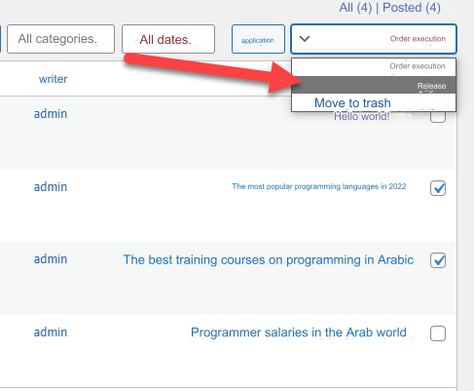This screenshot has height=391, width=474.
Task: Filter by All (4) posts link
Action: 355,8
